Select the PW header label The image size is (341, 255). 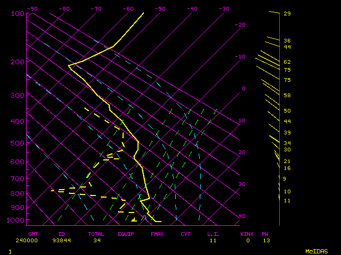(x=265, y=234)
